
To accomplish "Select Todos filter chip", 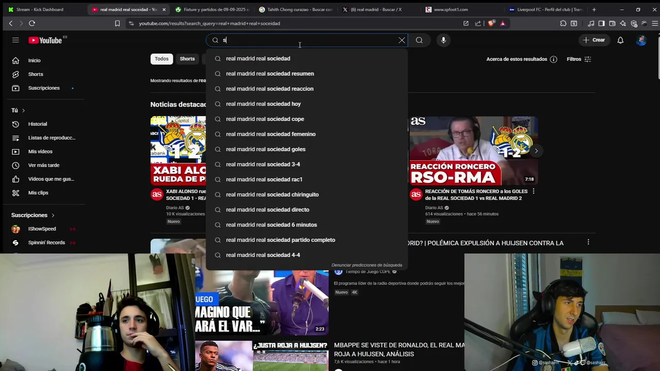I will click(161, 59).
